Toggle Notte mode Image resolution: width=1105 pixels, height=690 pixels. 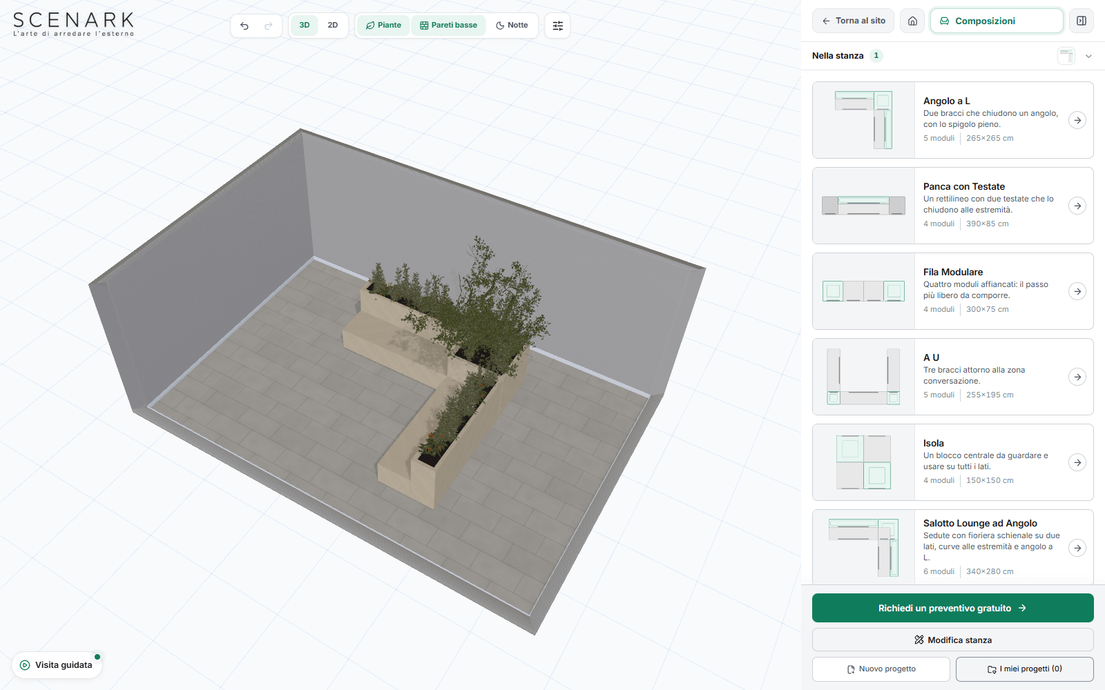tap(512, 26)
